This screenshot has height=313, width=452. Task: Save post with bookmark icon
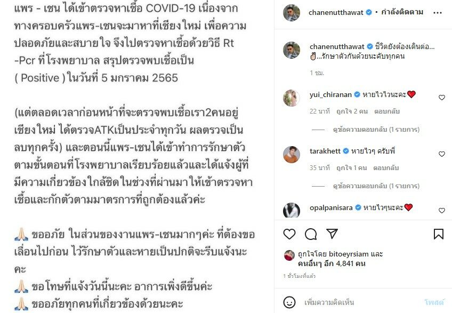point(439,234)
